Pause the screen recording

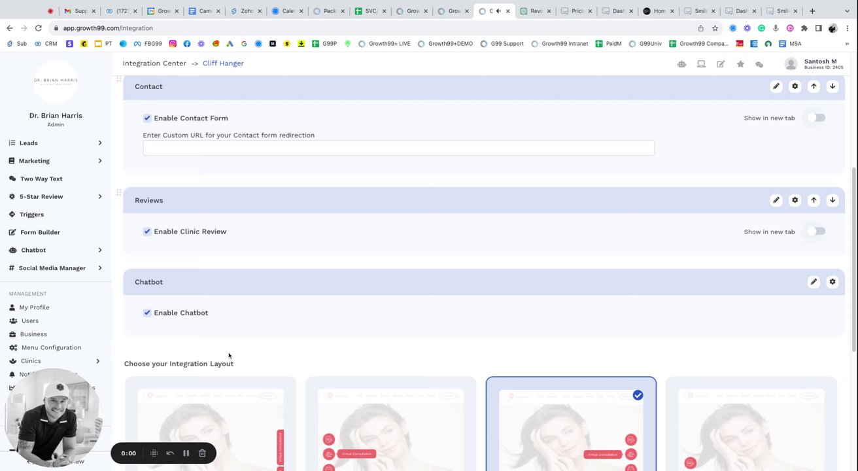186,453
